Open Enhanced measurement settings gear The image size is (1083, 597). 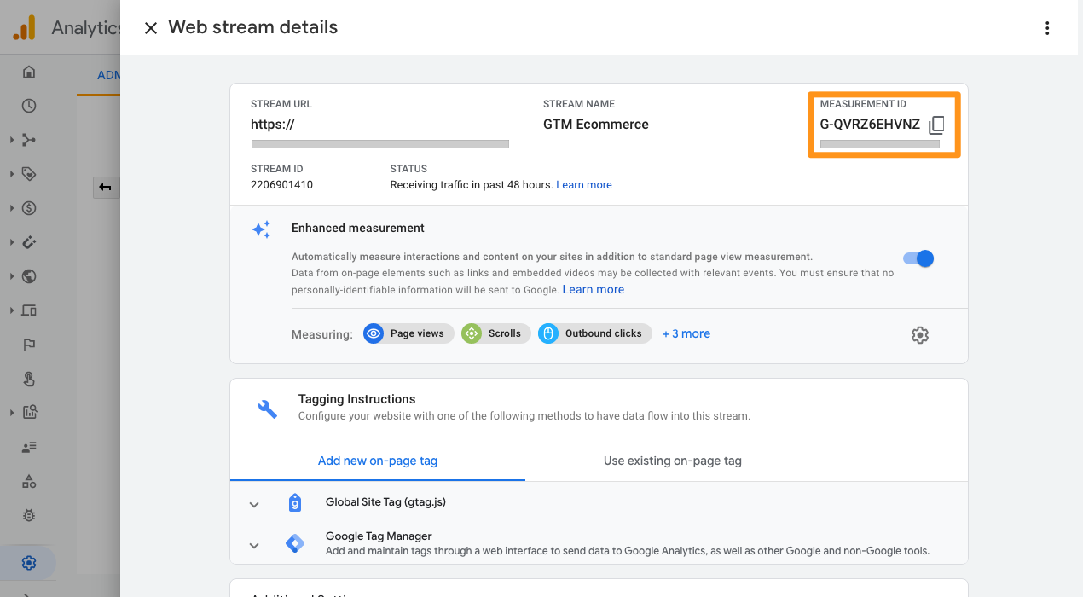tap(919, 335)
